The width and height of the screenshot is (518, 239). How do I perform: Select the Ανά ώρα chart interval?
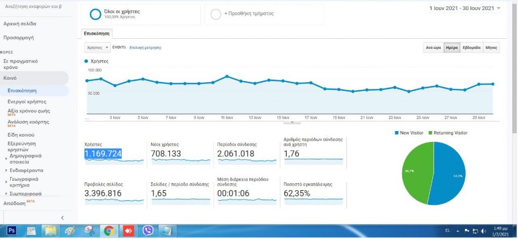[433, 47]
